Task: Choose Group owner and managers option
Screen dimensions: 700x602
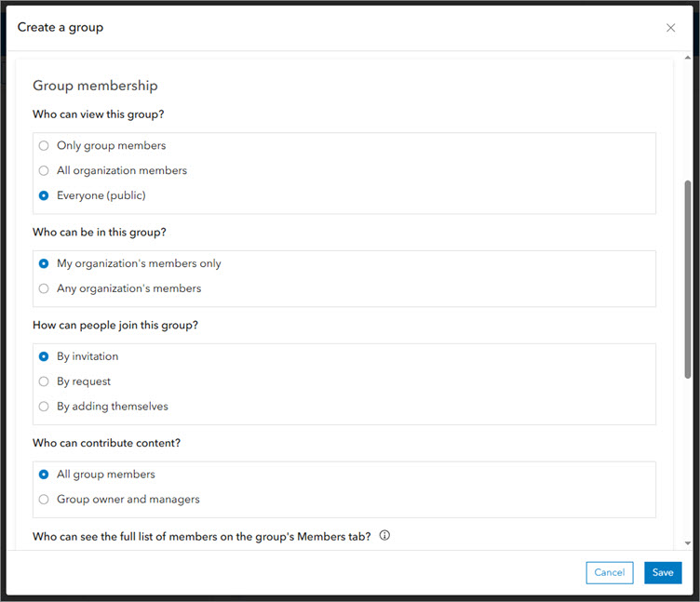Action: click(x=44, y=501)
